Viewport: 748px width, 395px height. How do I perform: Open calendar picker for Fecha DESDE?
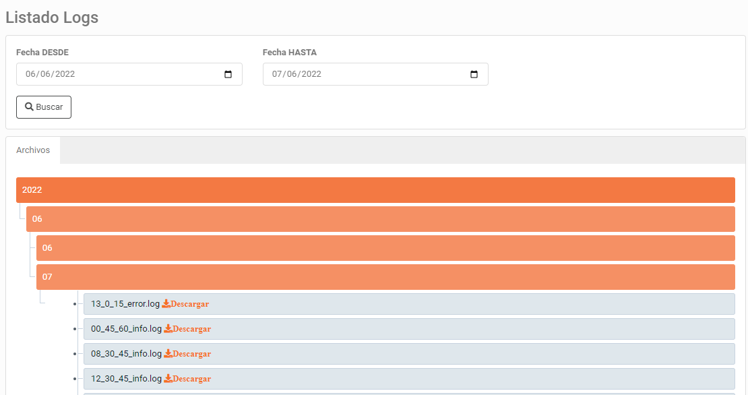[x=228, y=74]
